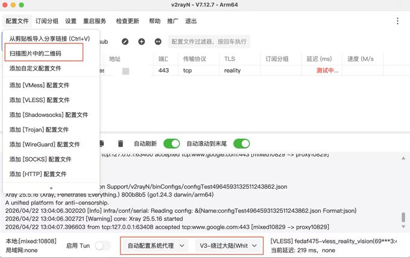Click the 配置文件过滤器 search field

209,42
